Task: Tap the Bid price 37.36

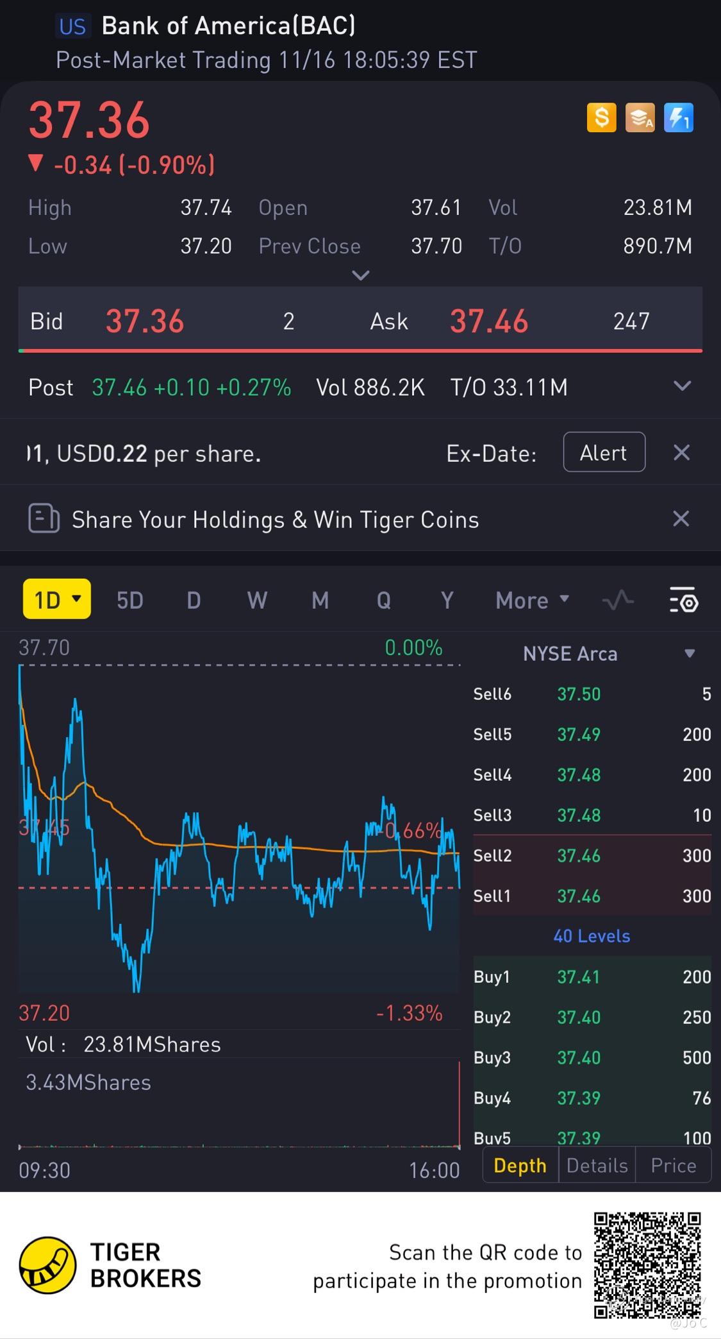Action: coord(145,321)
